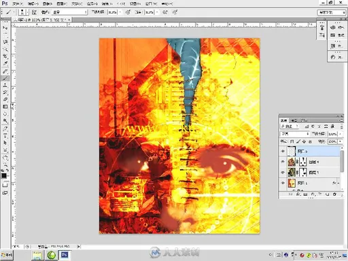Open layer fill slider arrow

click(340, 141)
